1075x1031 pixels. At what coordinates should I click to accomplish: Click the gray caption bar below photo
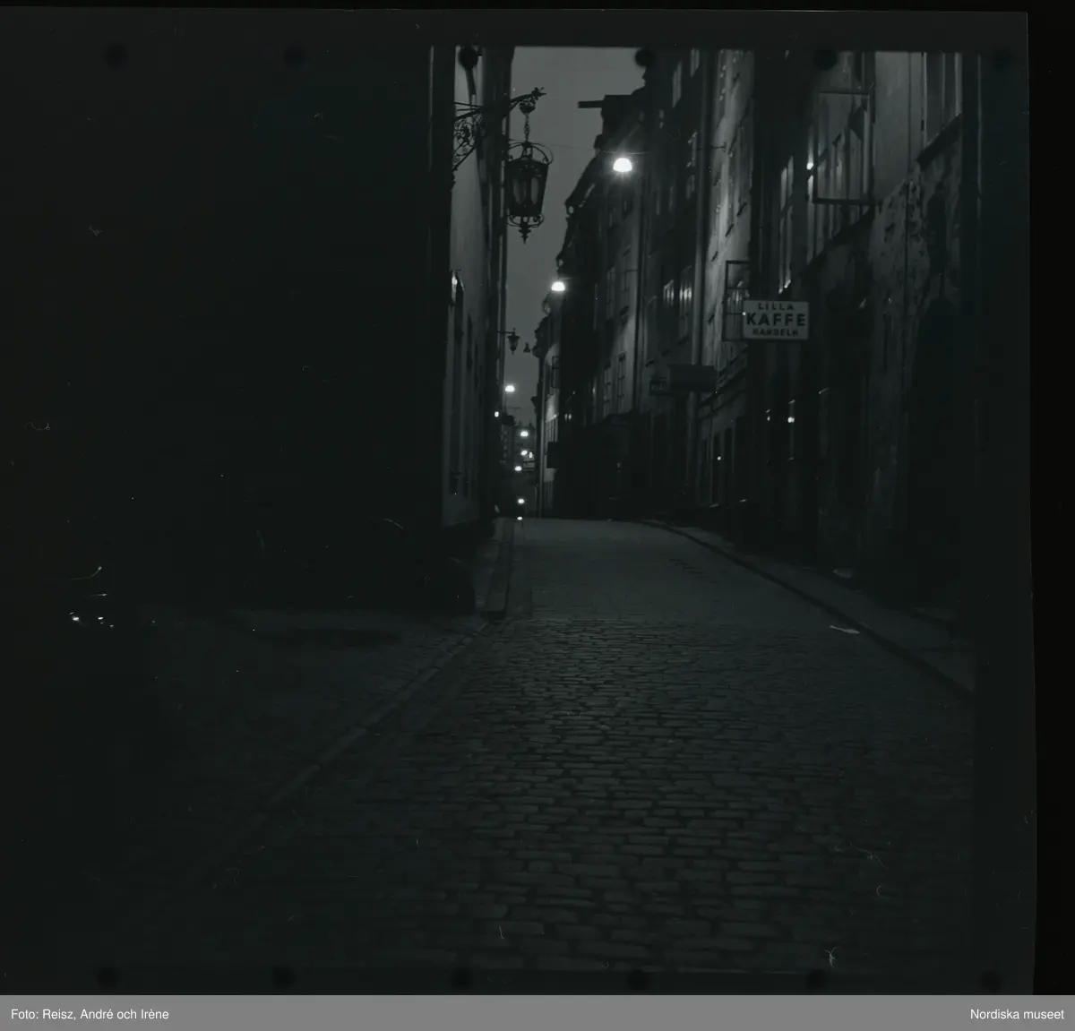click(x=537, y=1014)
